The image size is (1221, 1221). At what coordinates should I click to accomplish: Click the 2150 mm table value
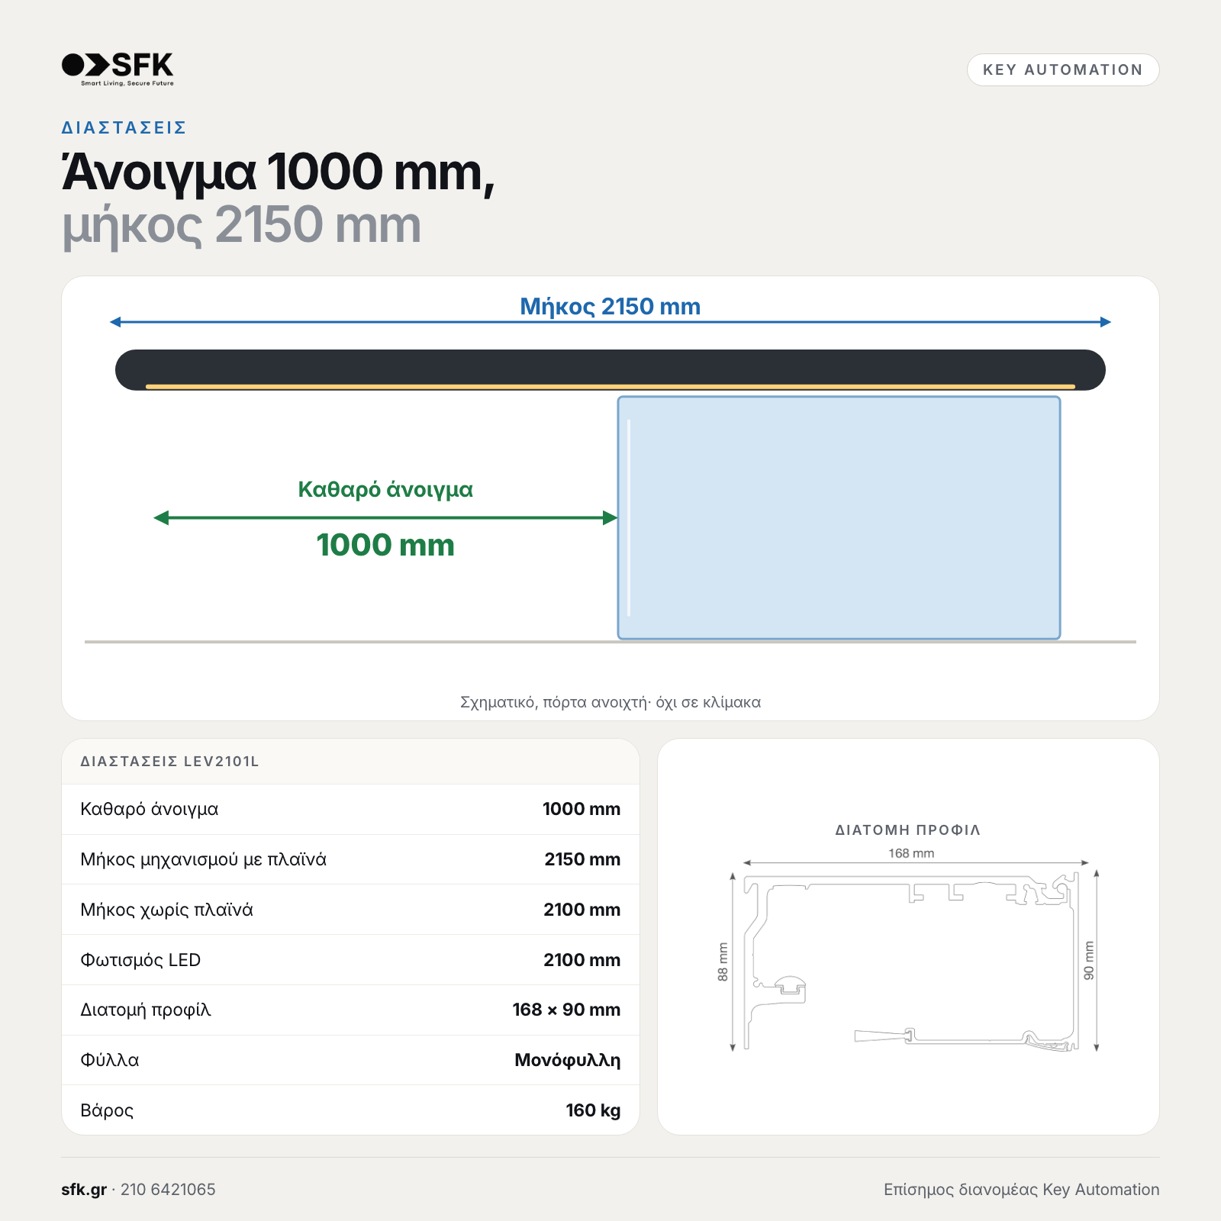point(582,859)
